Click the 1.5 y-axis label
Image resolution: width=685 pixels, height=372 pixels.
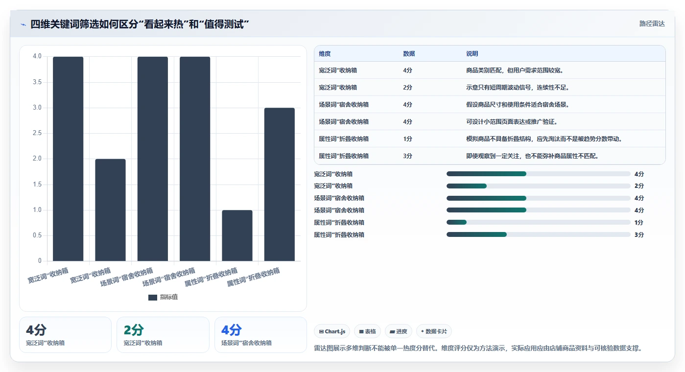[x=37, y=185]
